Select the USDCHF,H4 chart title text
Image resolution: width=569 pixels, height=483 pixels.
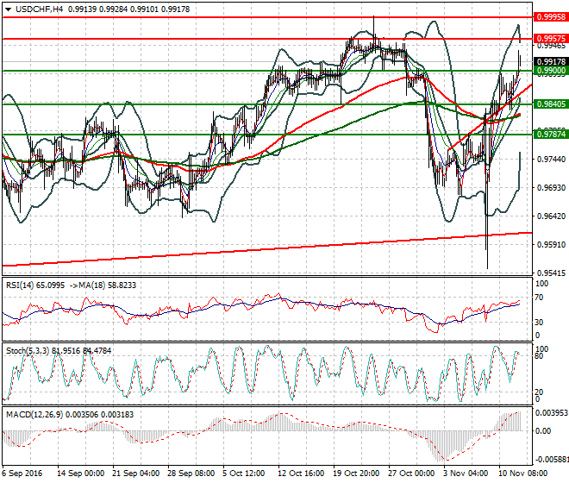pyautogui.click(x=39, y=9)
